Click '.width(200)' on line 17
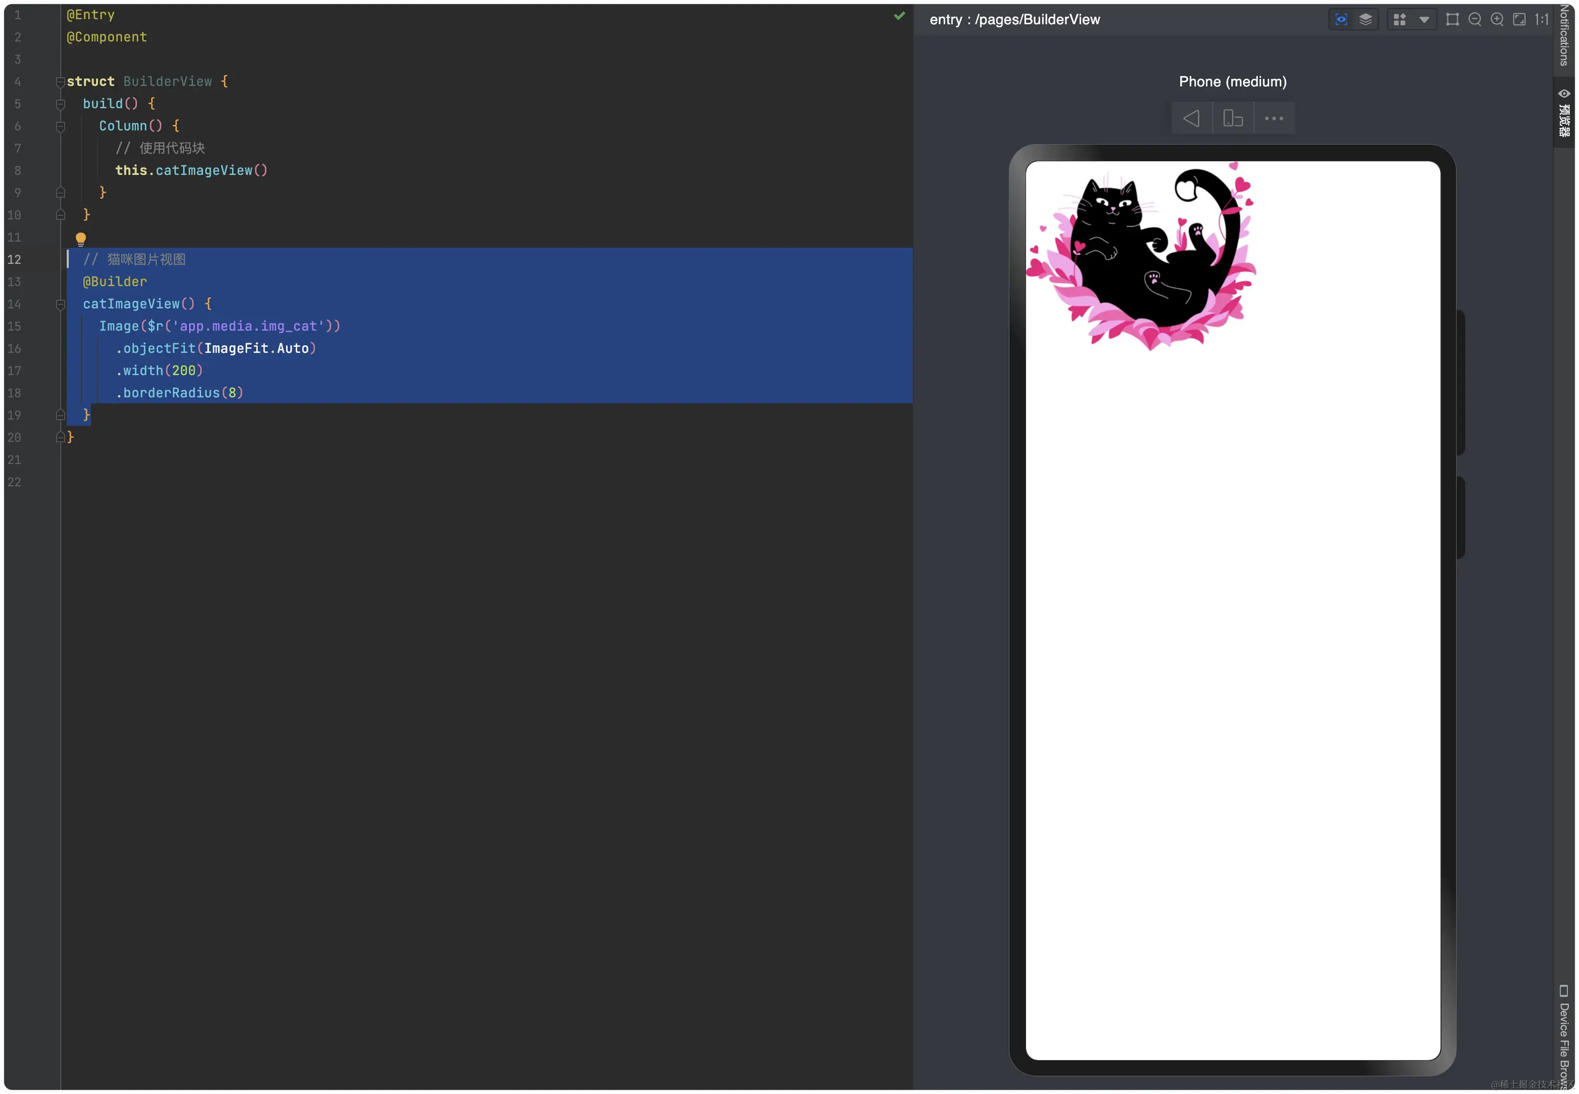Viewport: 1579px width, 1094px height. [x=159, y=370]
